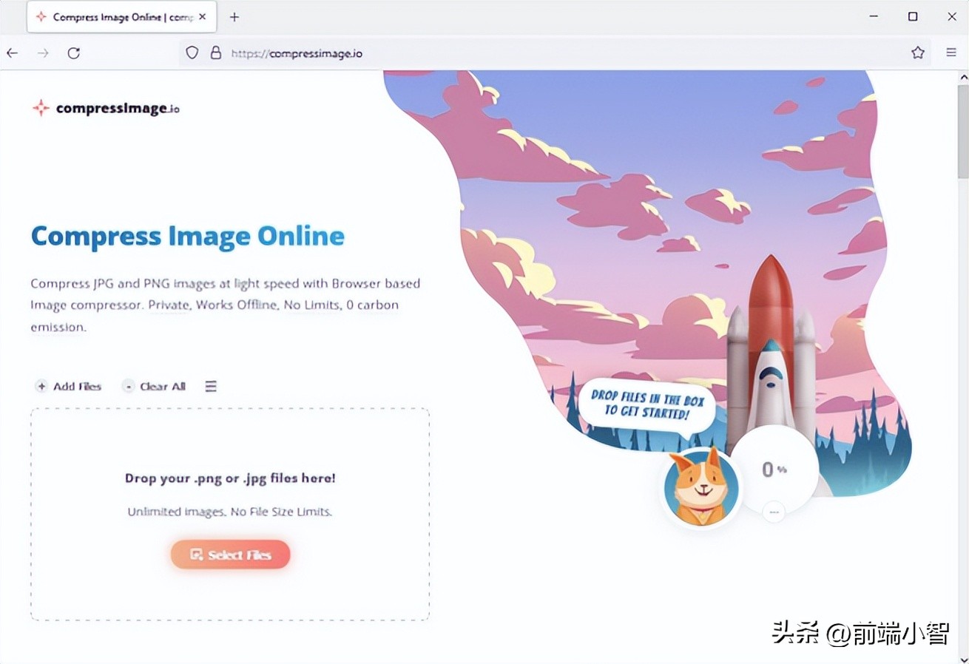Go back using the browser back arrow

pos(12,53)
